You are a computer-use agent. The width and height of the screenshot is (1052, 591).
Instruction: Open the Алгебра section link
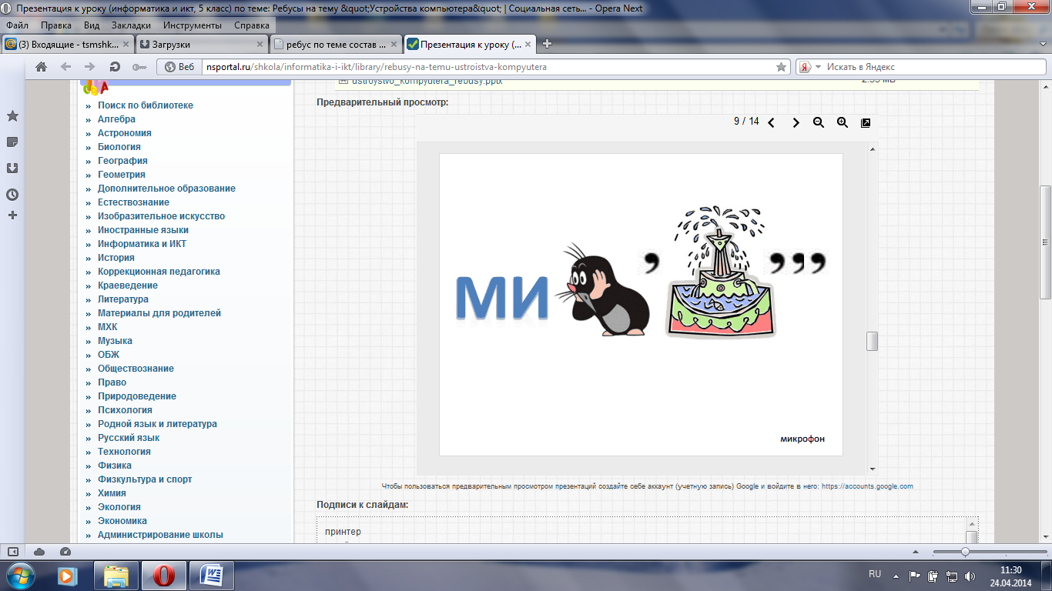(x=116, y=119)
